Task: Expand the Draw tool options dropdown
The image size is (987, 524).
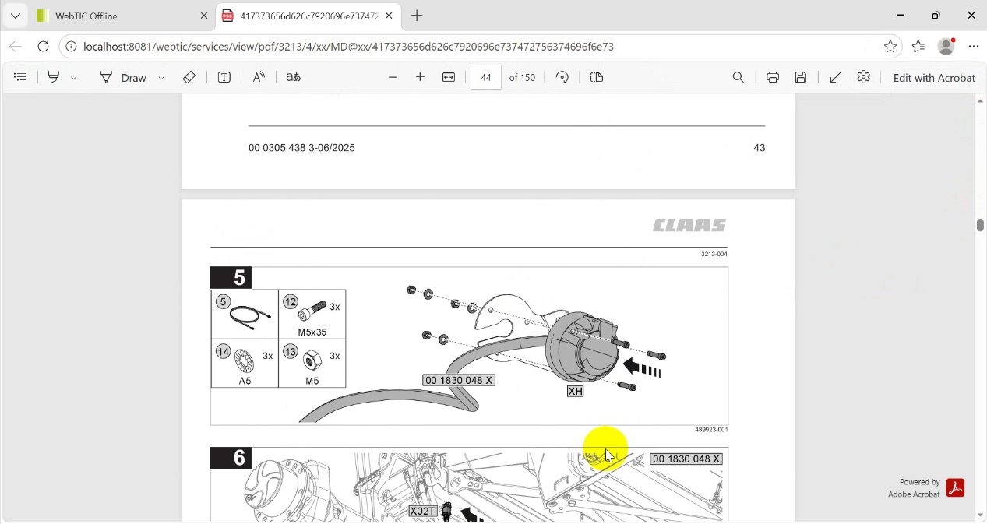Action: pyautogui.click(x=161, y=78)
